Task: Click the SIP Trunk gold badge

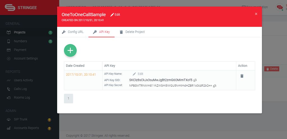Action: 49,120
